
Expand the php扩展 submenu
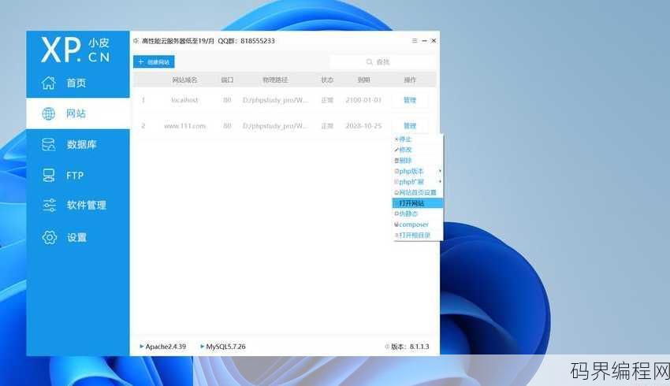coord(418,182)
